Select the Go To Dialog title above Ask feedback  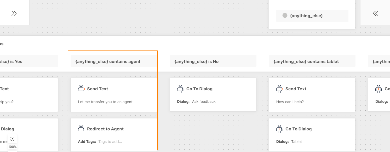199,89
